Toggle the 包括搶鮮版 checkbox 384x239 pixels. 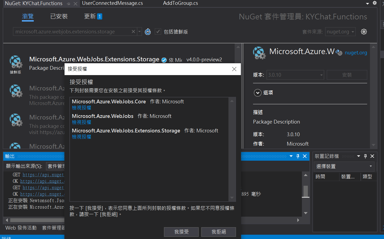[x=158, y=31]
